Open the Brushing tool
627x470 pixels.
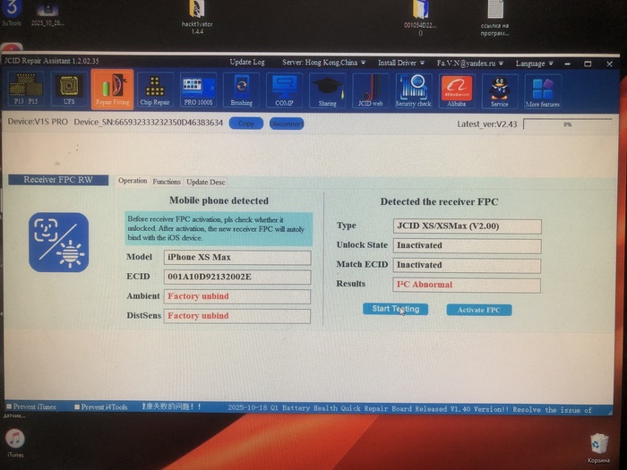tap(241, 90)
